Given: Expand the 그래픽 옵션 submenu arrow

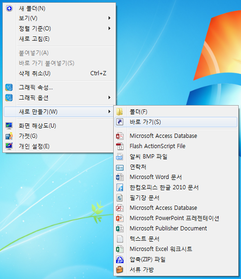Looking at the screenshot, I should click(x=110, y=98).
